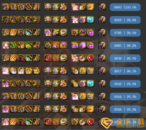146x130 pixels.
Task: Click the 9639 | 96.5% score button
Action: [125, 58]
